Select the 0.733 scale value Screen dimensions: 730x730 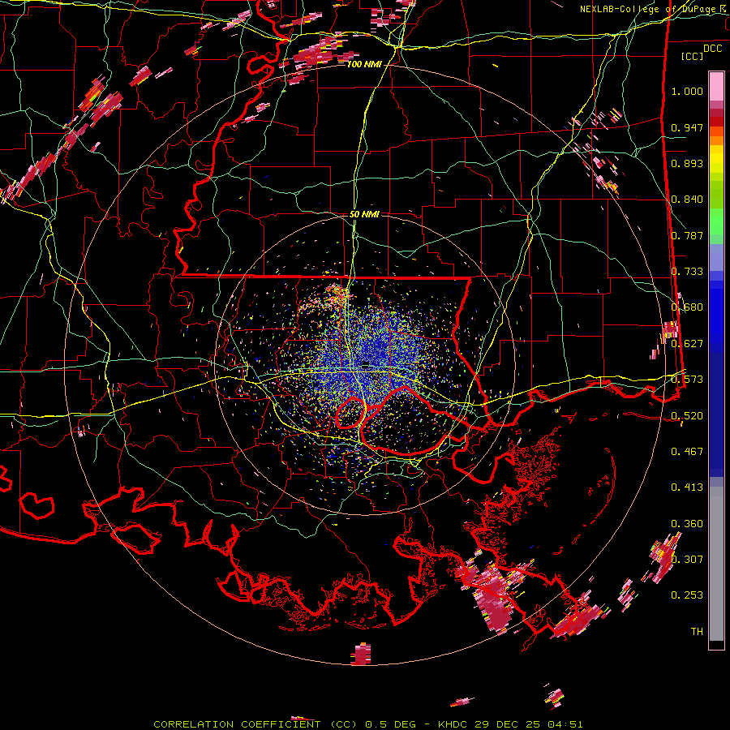click(x=687, y=271)
